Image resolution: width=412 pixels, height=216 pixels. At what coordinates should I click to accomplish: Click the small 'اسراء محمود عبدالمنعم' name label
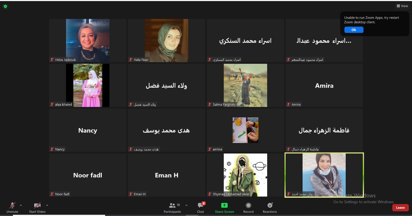coord(307,60)
